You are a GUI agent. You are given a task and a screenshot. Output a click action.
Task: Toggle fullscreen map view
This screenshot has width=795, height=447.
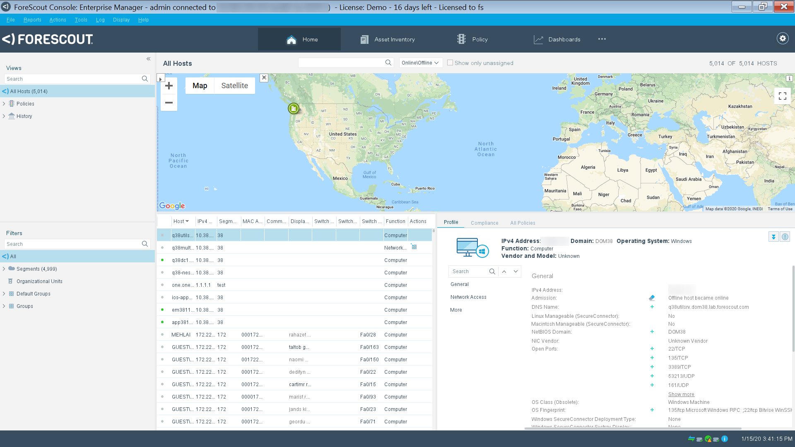[x=783, y=96]
